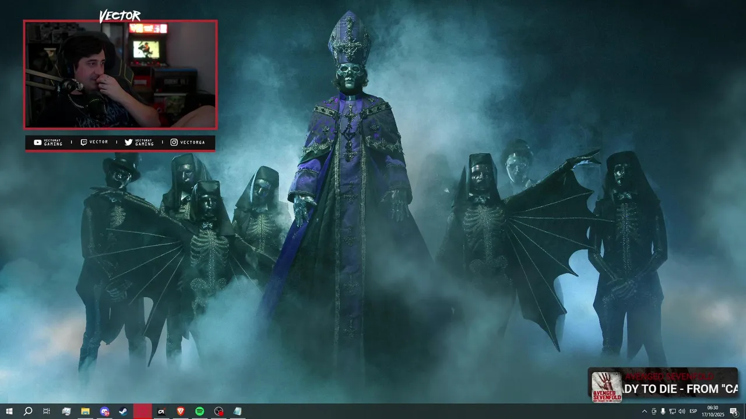Open network status tray icon

672,411
